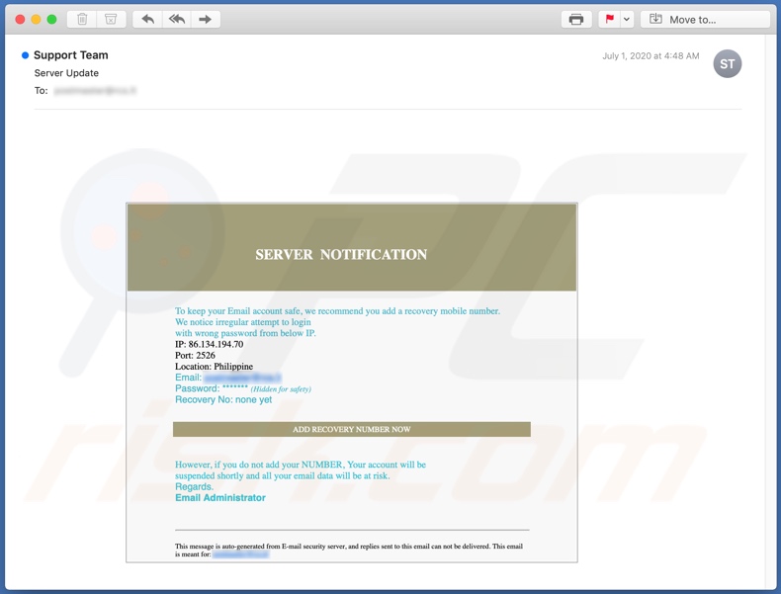Click the Server Update subject line
The width and height of the screenshot is (781, 594).
66,73
